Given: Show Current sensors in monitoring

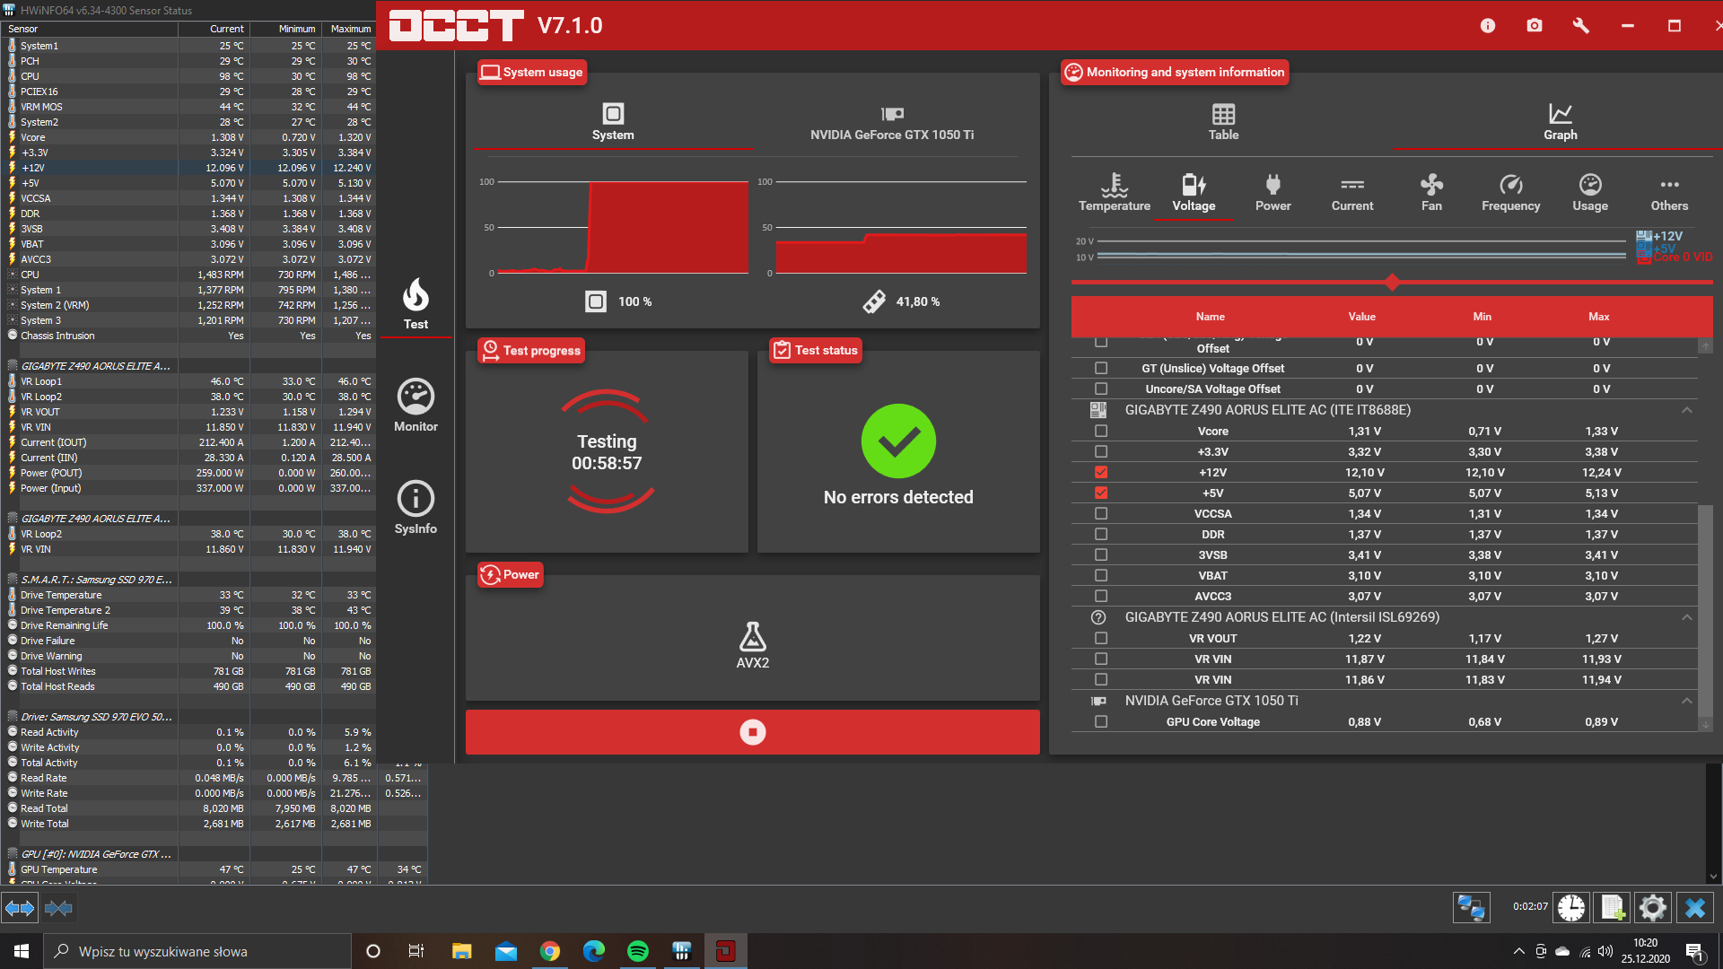Looking at the screenshot, I should 1352,193.
